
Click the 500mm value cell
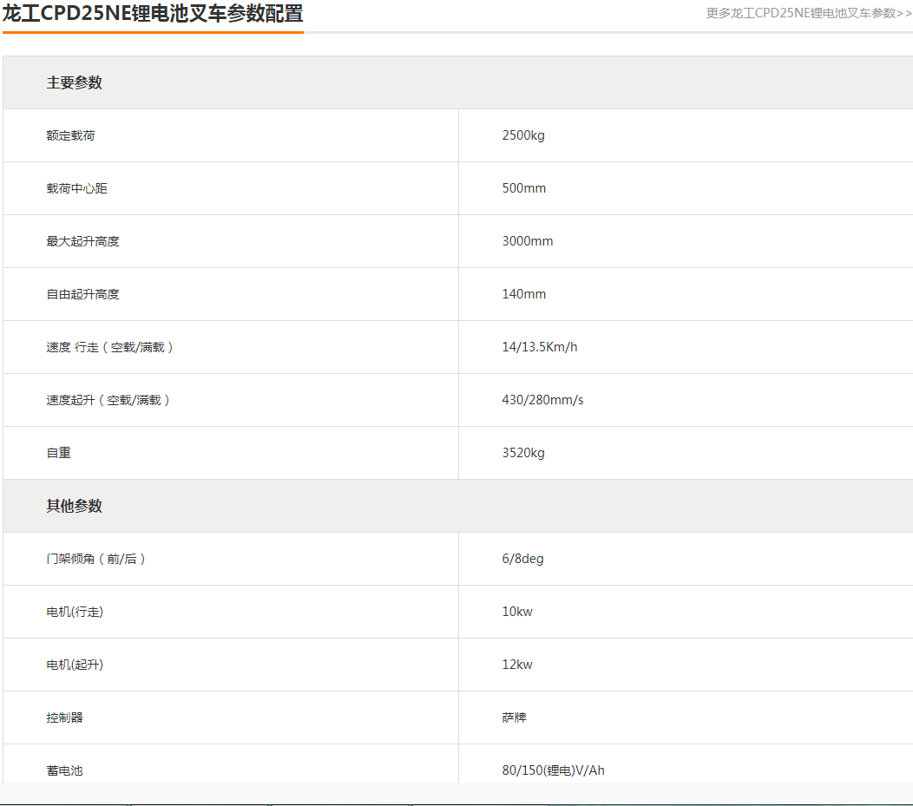[x=524, y=188]
